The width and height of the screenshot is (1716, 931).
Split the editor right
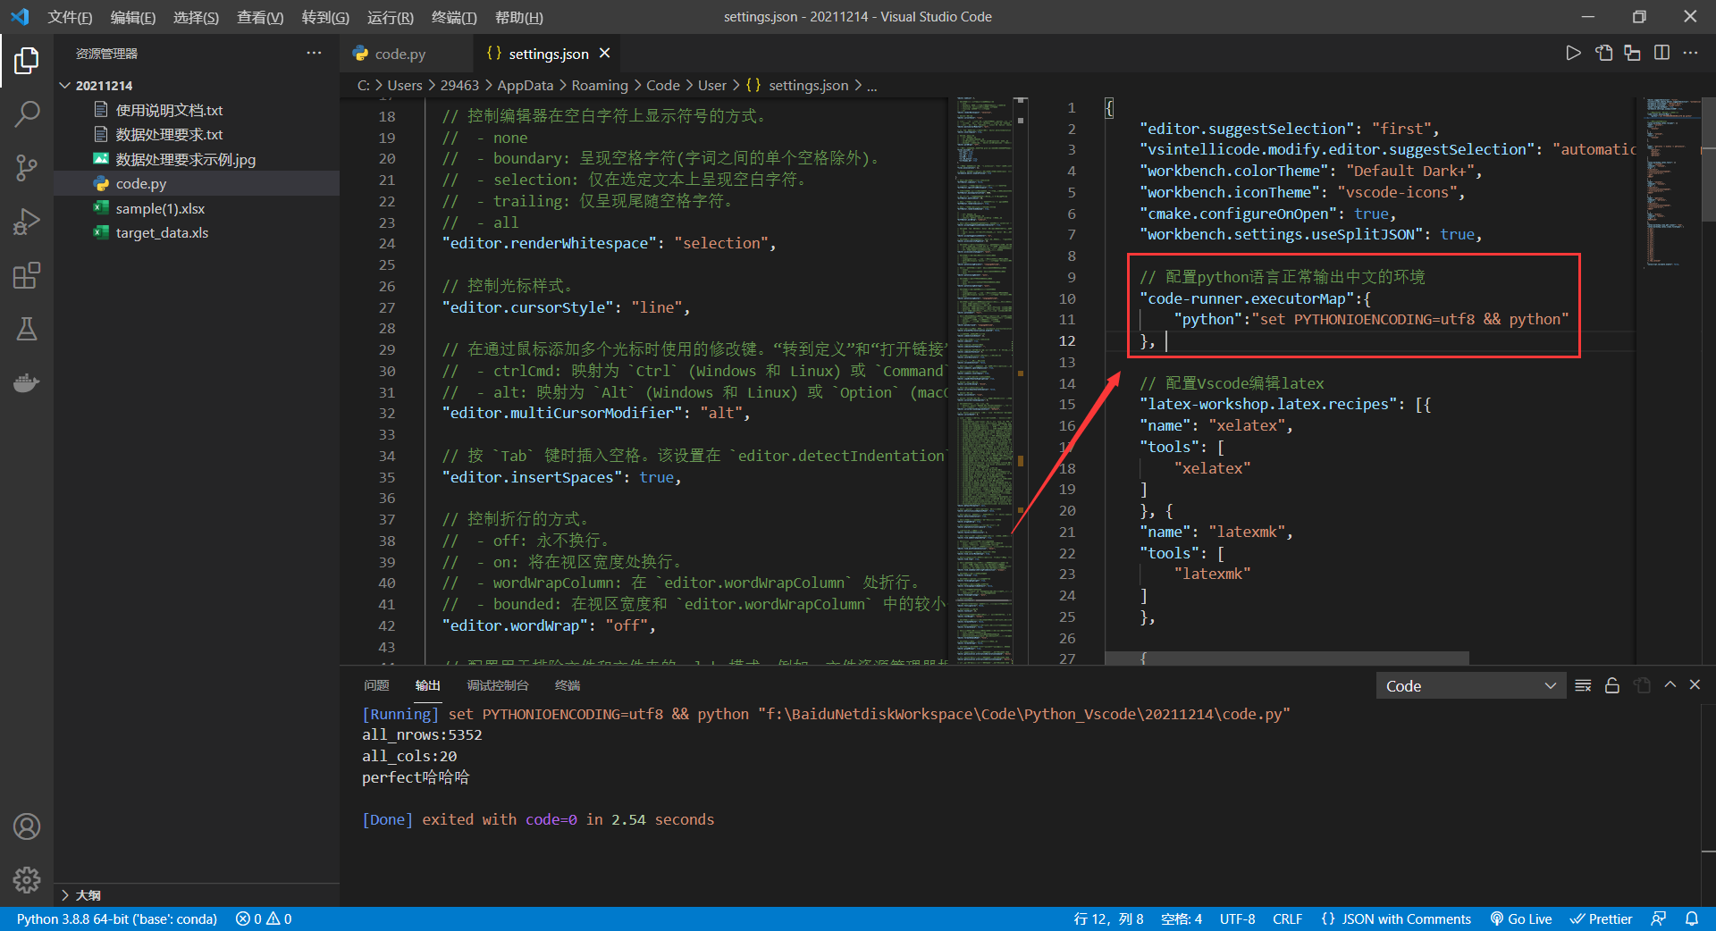1661,54
